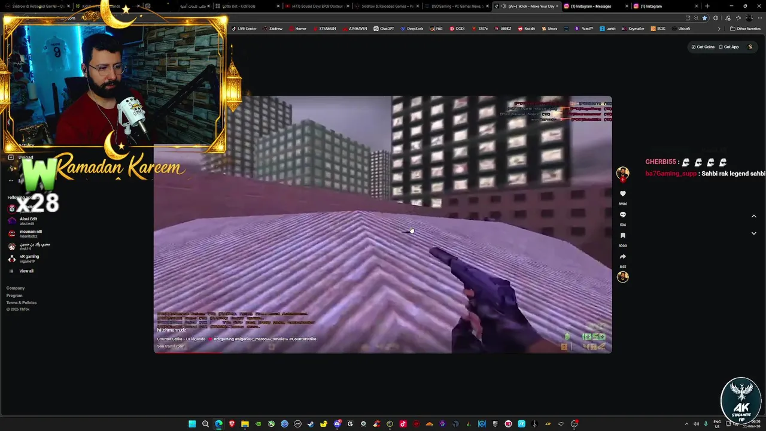Viewport: 766px width, 431px height.
Task: Open the Skidrow bookmark
Action: coord(273,29)
